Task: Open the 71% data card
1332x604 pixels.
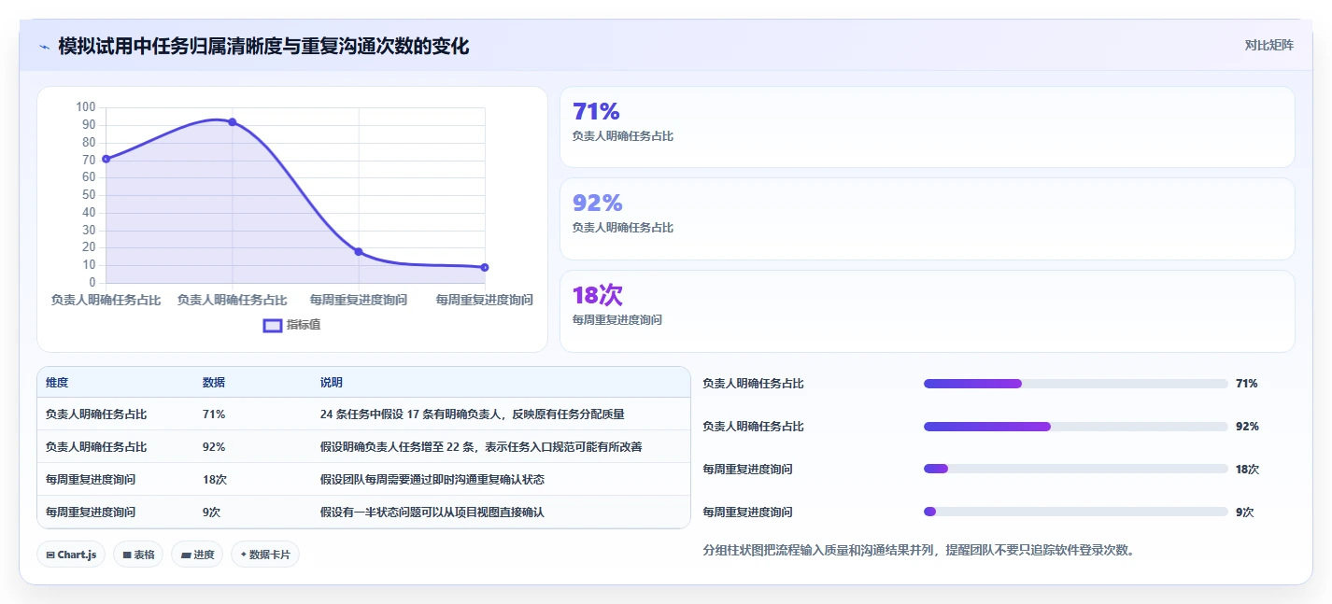Action: [927, 127]
